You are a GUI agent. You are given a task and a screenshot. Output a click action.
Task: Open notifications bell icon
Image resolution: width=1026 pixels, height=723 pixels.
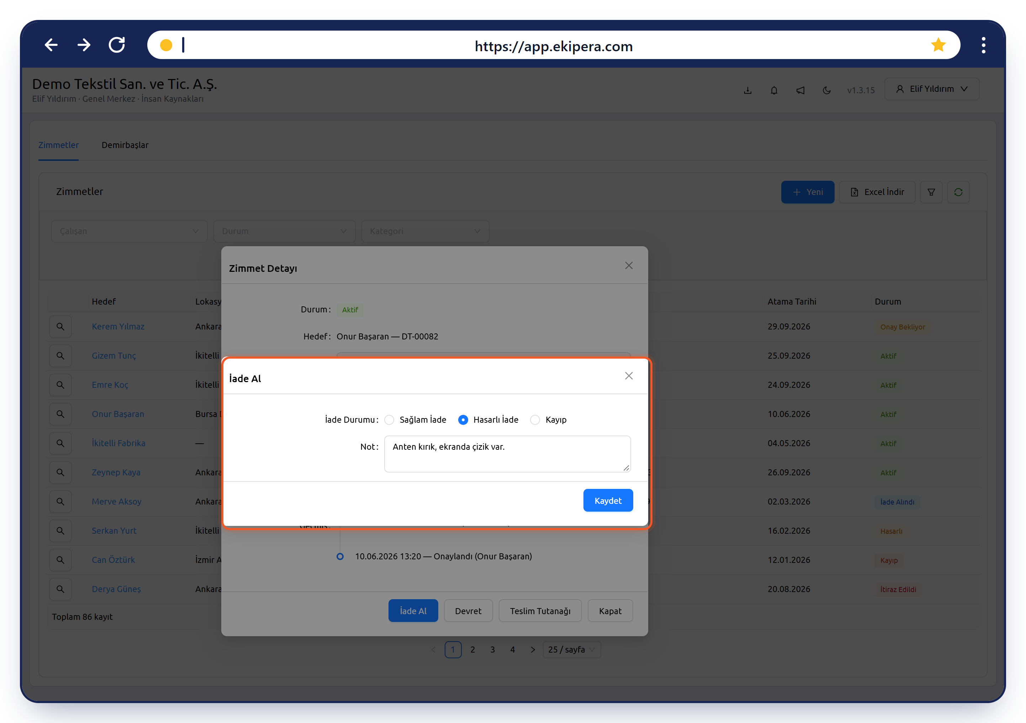(x=774, y=90)
